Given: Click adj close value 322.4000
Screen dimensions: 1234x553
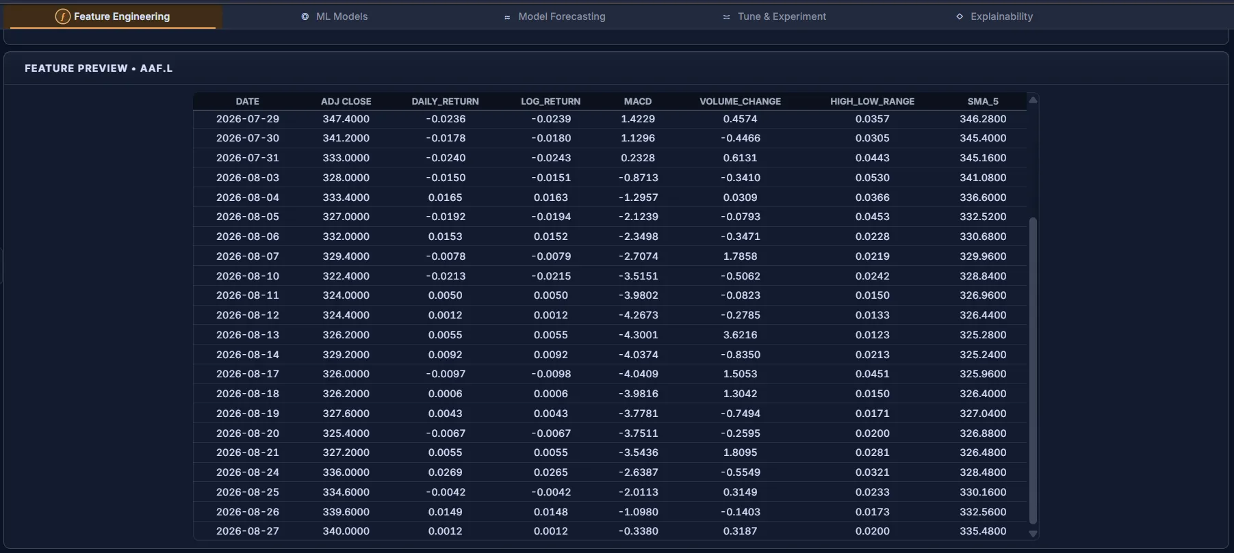Looking at the screenshot, I should (346, 276).
